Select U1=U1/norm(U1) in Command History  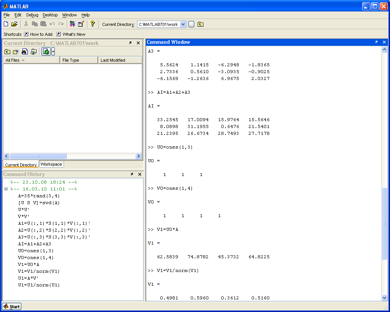[39, 285]
